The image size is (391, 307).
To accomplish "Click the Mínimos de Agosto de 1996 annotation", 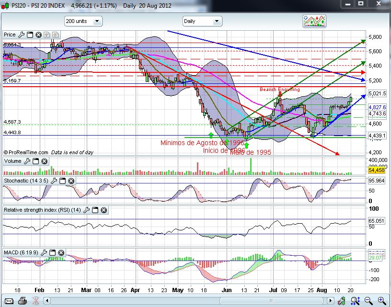I will (x=202, y=143).
